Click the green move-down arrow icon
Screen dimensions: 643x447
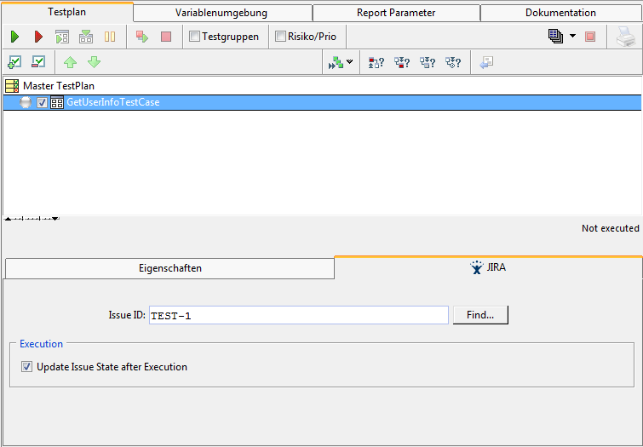click(95, 62)
